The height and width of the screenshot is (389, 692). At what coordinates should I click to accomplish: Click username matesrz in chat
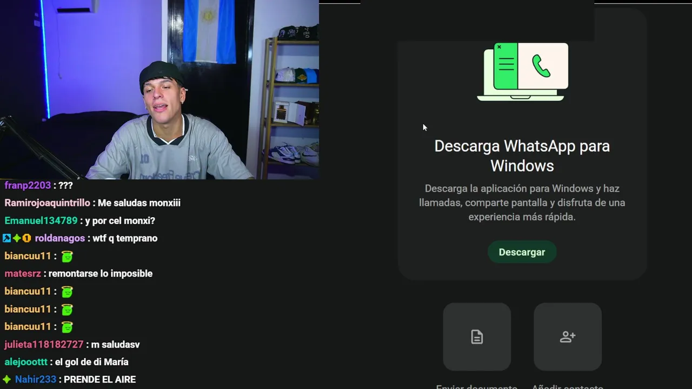click(23, 274)
